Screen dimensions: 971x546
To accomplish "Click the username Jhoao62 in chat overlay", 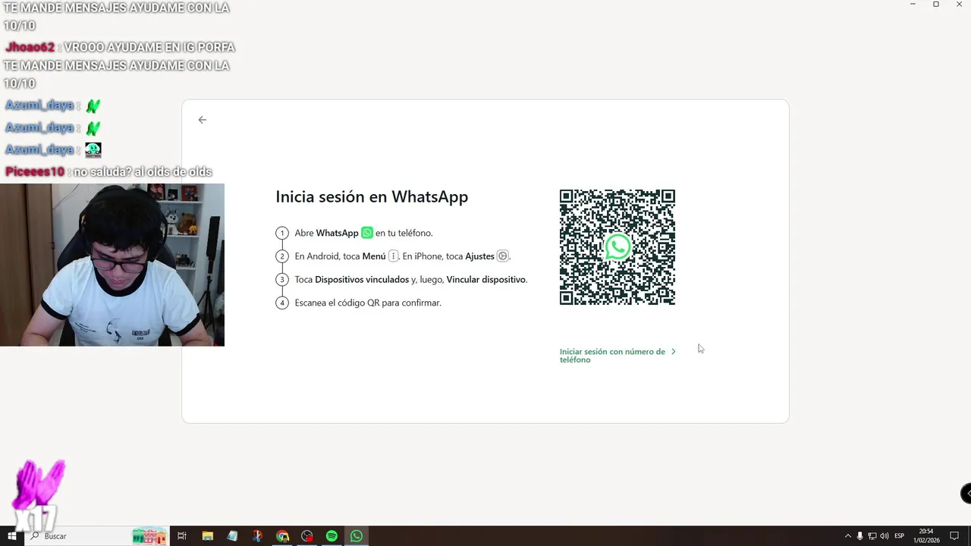I will click(x=30, y=47).
